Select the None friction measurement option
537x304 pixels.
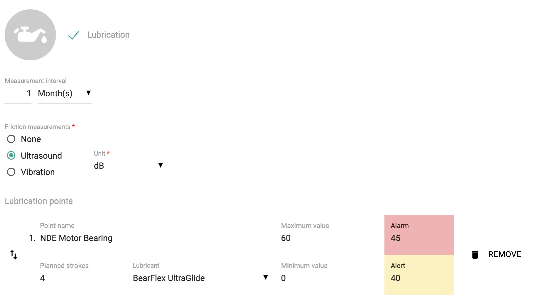click(11, 139)
